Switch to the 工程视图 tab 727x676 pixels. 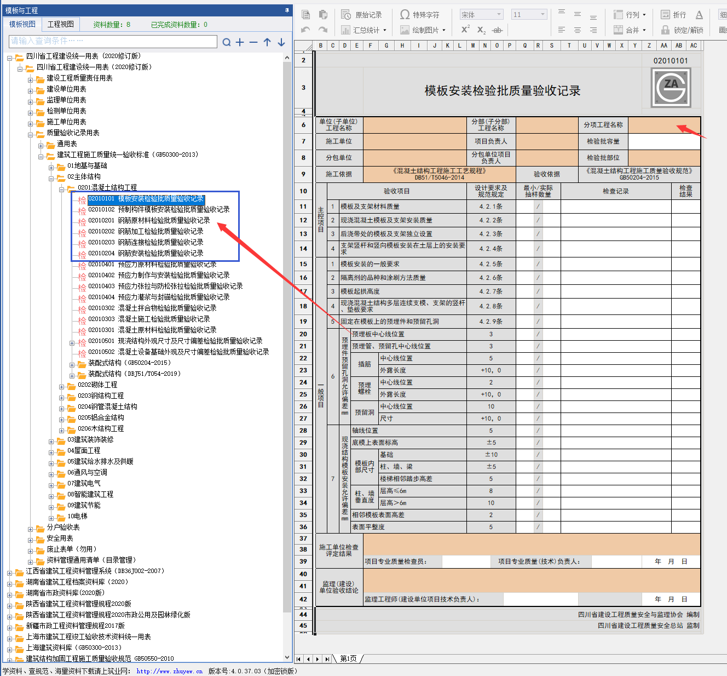click(x=61, y=24)
